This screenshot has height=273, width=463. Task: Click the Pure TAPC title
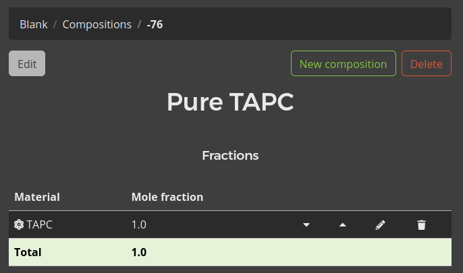pyautogui.click(x=230, y=102)
